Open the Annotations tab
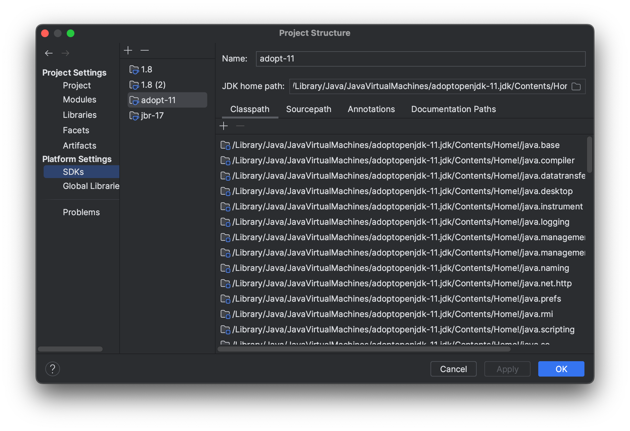 coord(371,109)
